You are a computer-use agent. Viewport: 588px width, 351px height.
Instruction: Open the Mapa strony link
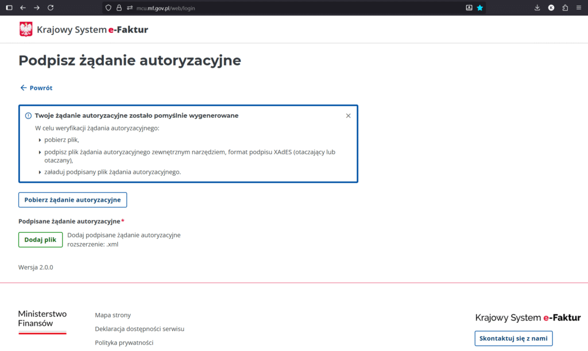click(x=113, y=315)
